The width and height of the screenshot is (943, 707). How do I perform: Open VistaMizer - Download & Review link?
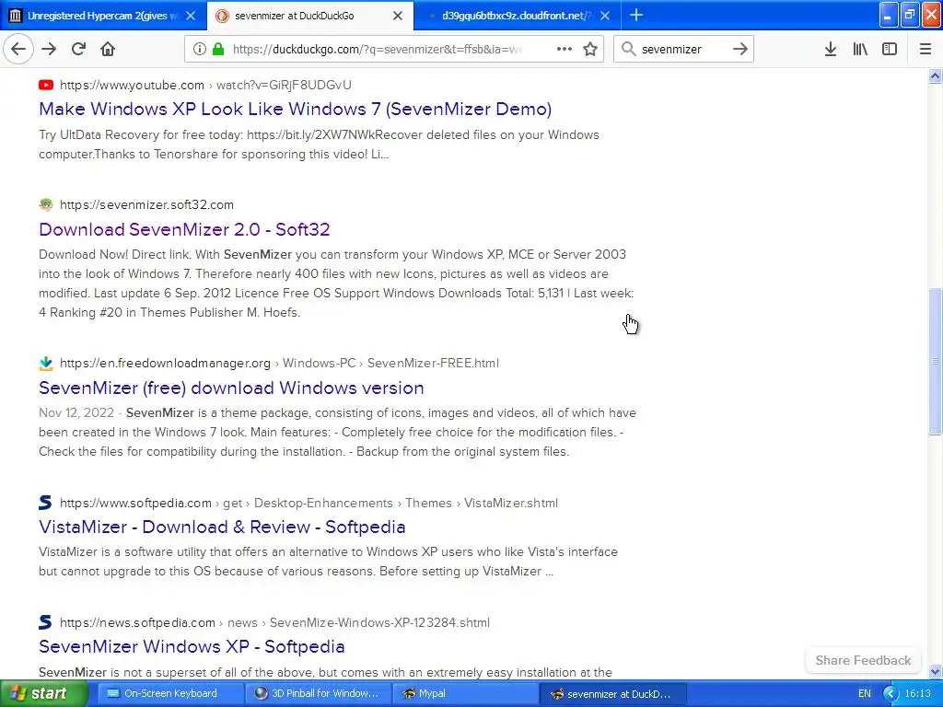tap(222, 527)
